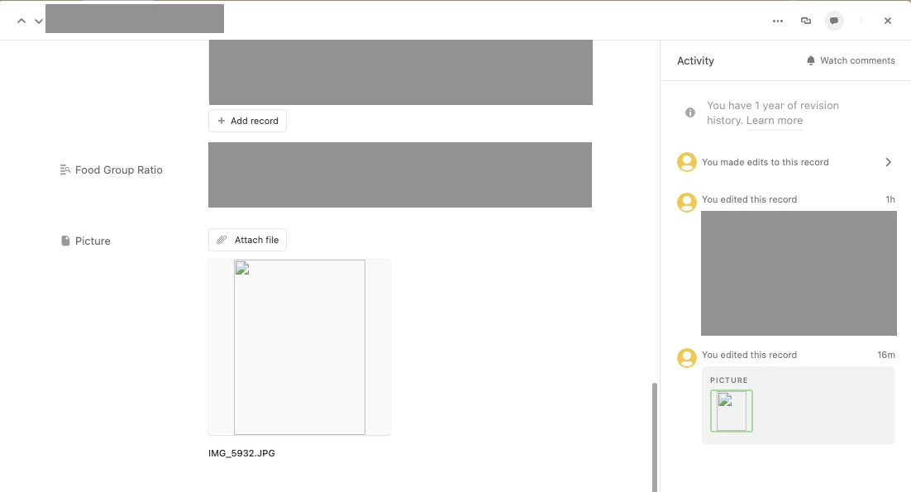Open the three-dots more options menu
911x492 pixels.
point(778,21)
